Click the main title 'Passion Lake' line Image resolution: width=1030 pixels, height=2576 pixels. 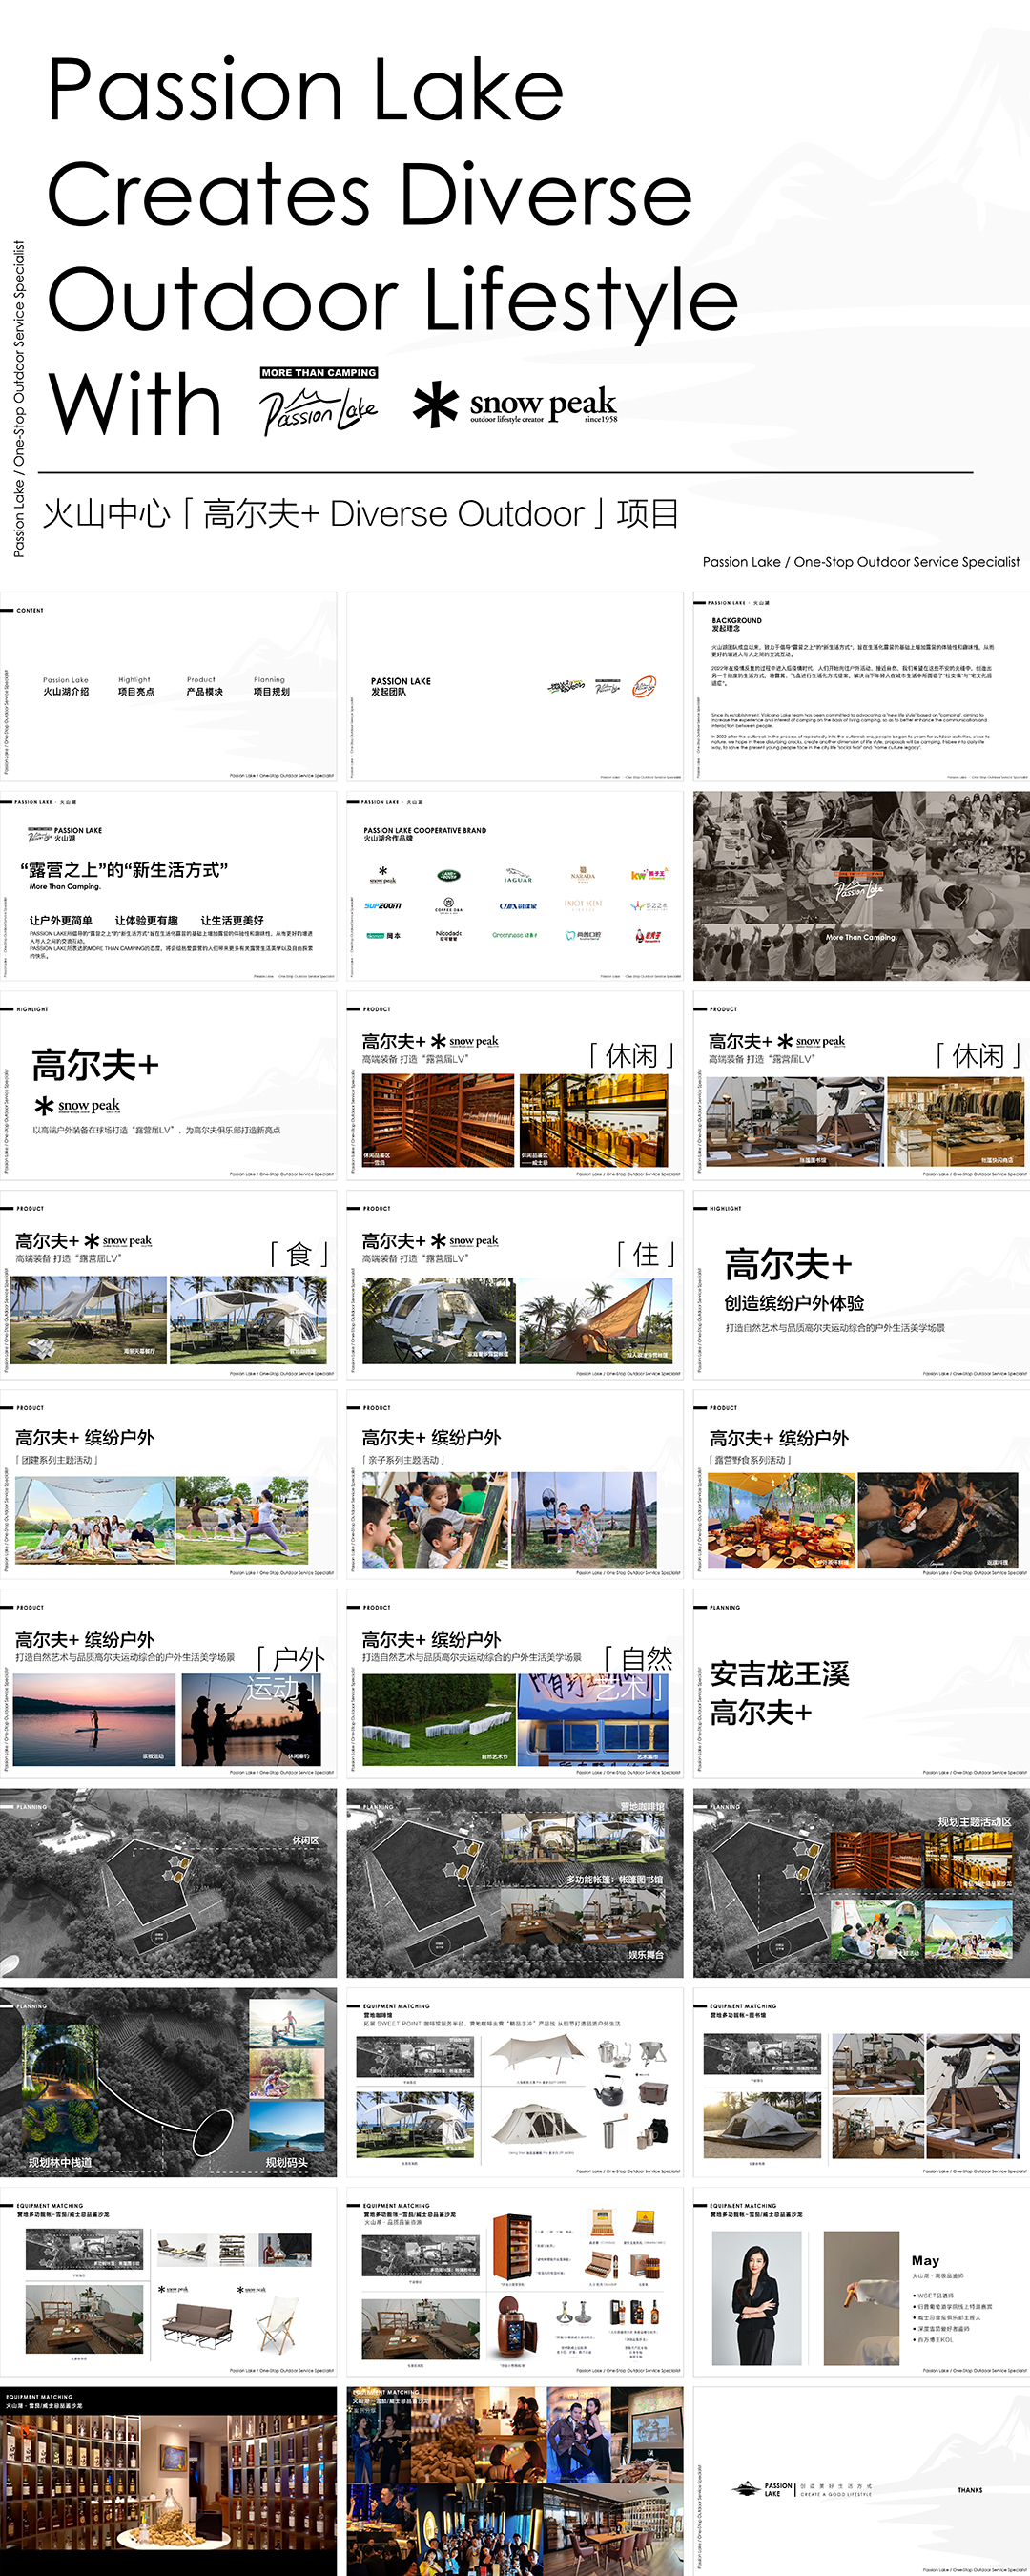tap(305, 90)
